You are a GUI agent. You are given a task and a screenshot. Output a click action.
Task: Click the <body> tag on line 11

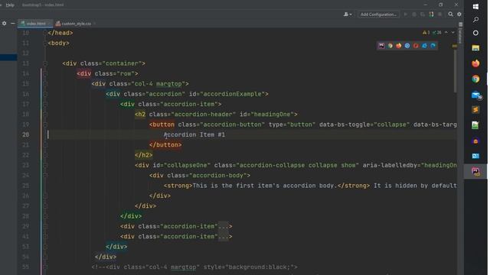[59, 44]
